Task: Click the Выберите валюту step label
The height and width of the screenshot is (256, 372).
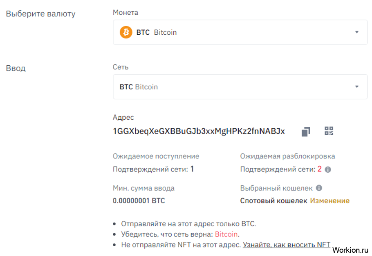Action: (40, 14)
